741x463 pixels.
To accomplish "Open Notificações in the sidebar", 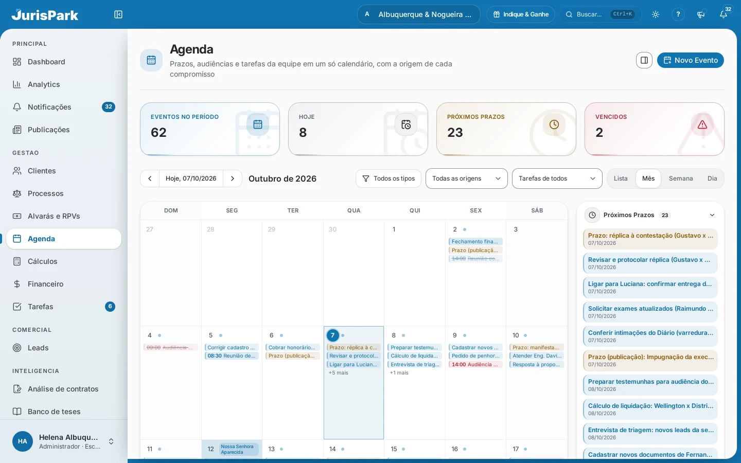I will pyautogui.click(x=64, y=107).
